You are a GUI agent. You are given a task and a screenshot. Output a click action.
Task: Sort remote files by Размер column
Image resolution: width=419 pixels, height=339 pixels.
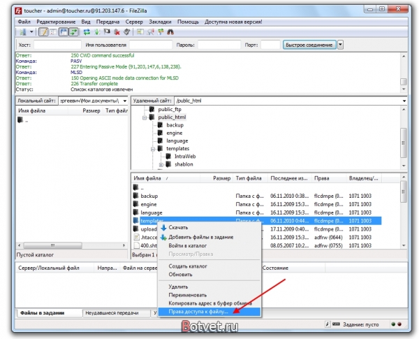pos(216,178)
